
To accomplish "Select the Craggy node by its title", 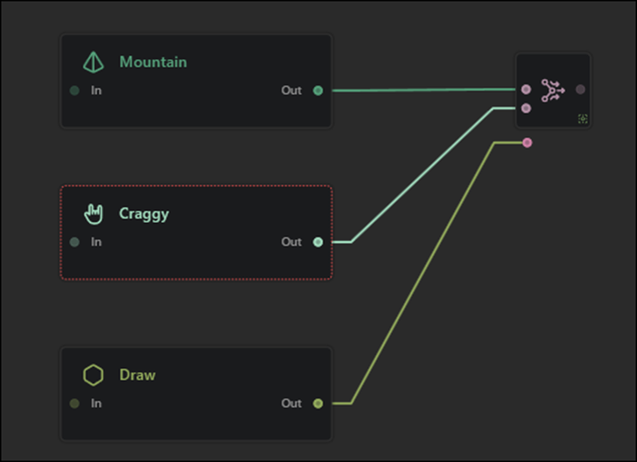I will click(144, 213).
